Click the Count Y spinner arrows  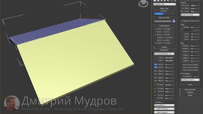click(x=174, y=67)
